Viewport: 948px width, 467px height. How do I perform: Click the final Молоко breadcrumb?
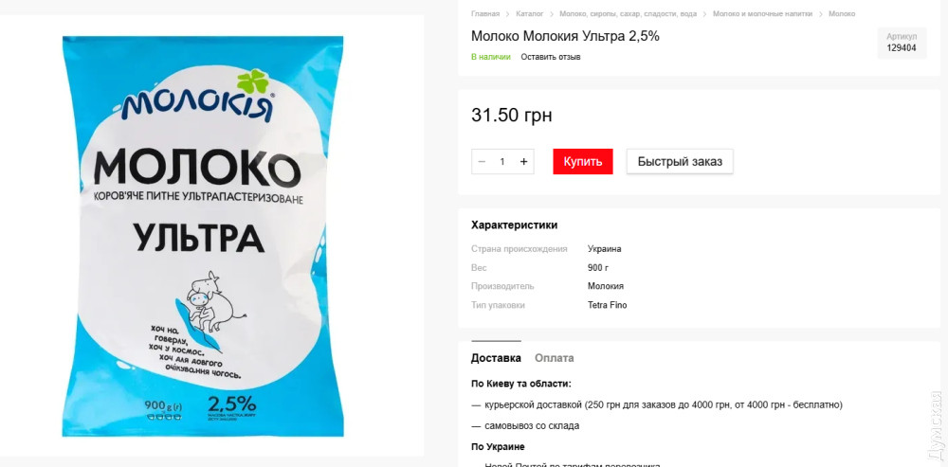click(x=842, y=14)
